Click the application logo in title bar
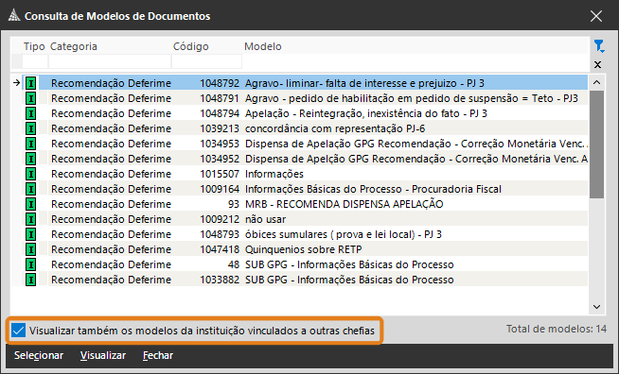 point(14,16)
